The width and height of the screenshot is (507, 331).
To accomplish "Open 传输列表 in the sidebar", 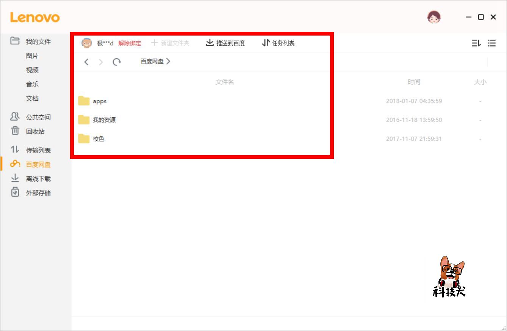I will point(38,151).
